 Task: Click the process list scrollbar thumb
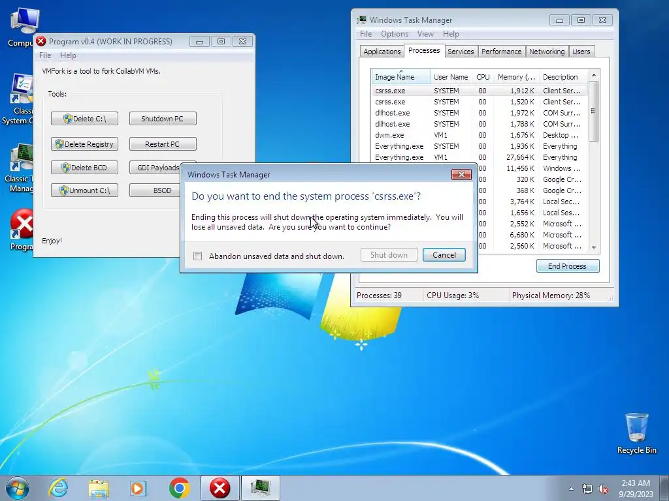[593, 111]
